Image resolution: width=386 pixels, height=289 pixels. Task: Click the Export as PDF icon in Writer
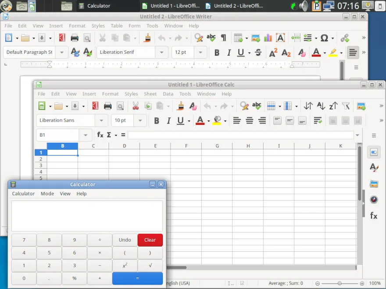click(62, 38)
